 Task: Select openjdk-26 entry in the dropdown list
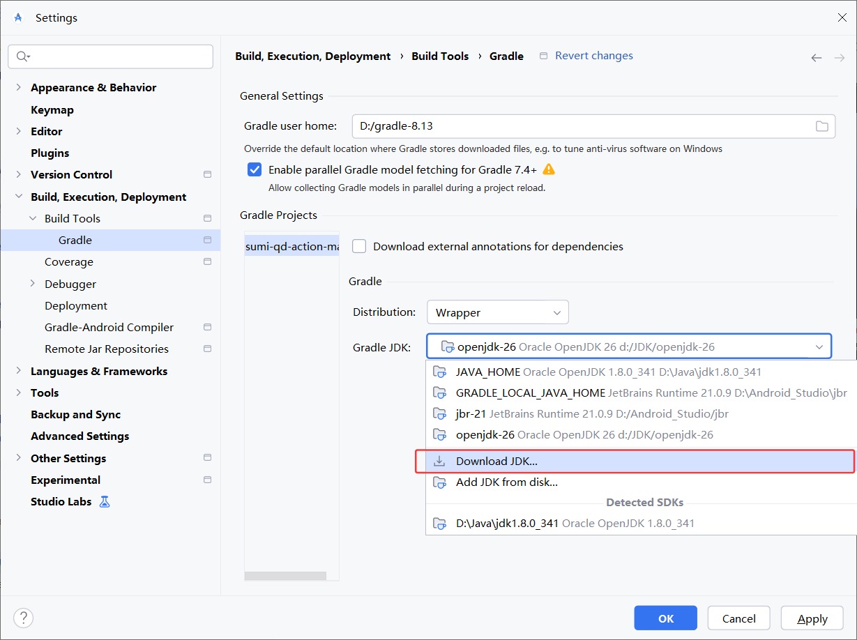click(641, 434)
